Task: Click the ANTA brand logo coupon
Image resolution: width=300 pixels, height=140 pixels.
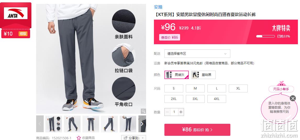Action: tap(16, 13)
